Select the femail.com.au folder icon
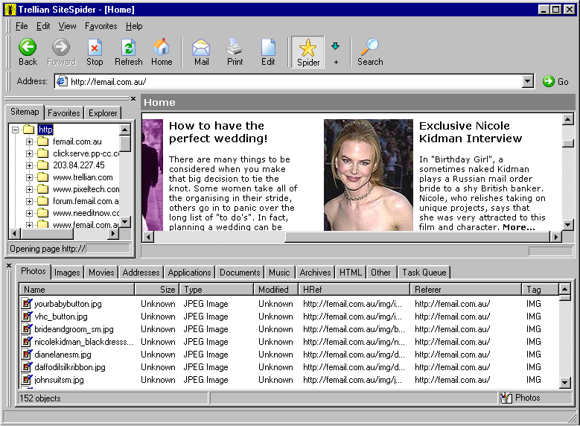Screen dimensions: 580x426 [43, 142]
